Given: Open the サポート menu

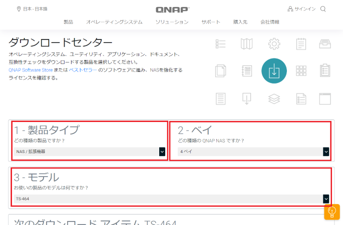Looking at the screenshot, I should click(211, 22).
